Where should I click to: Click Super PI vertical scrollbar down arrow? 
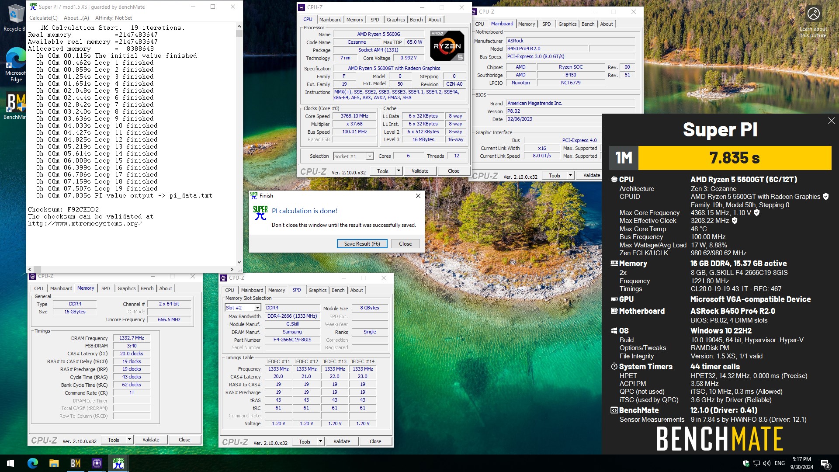click(239, 262)
